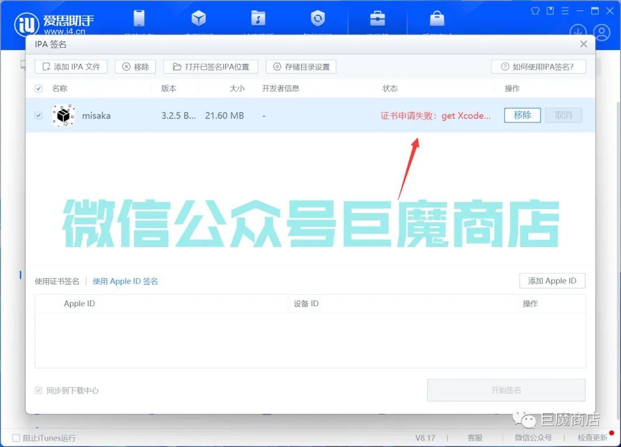This screenshot has width=621, height=447.
Task: Click the 状态 column header
Action: pos(390,88)
